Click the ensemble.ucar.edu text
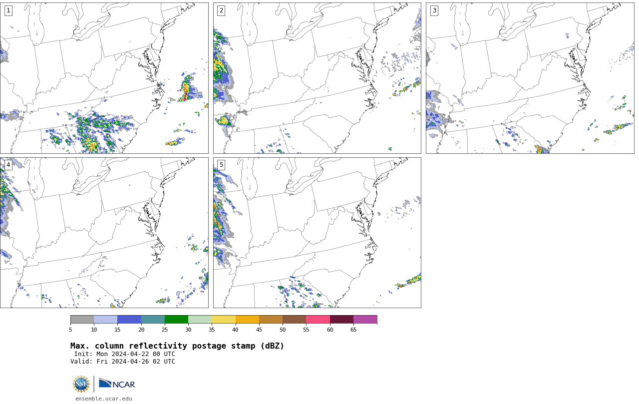Viewport: 639px width, 404px height. pos(104,399)
